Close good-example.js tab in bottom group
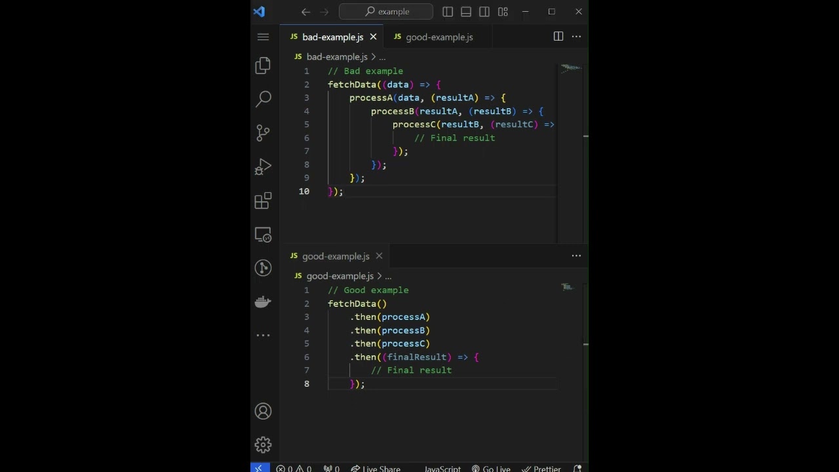839x472 pixels. 379,256
